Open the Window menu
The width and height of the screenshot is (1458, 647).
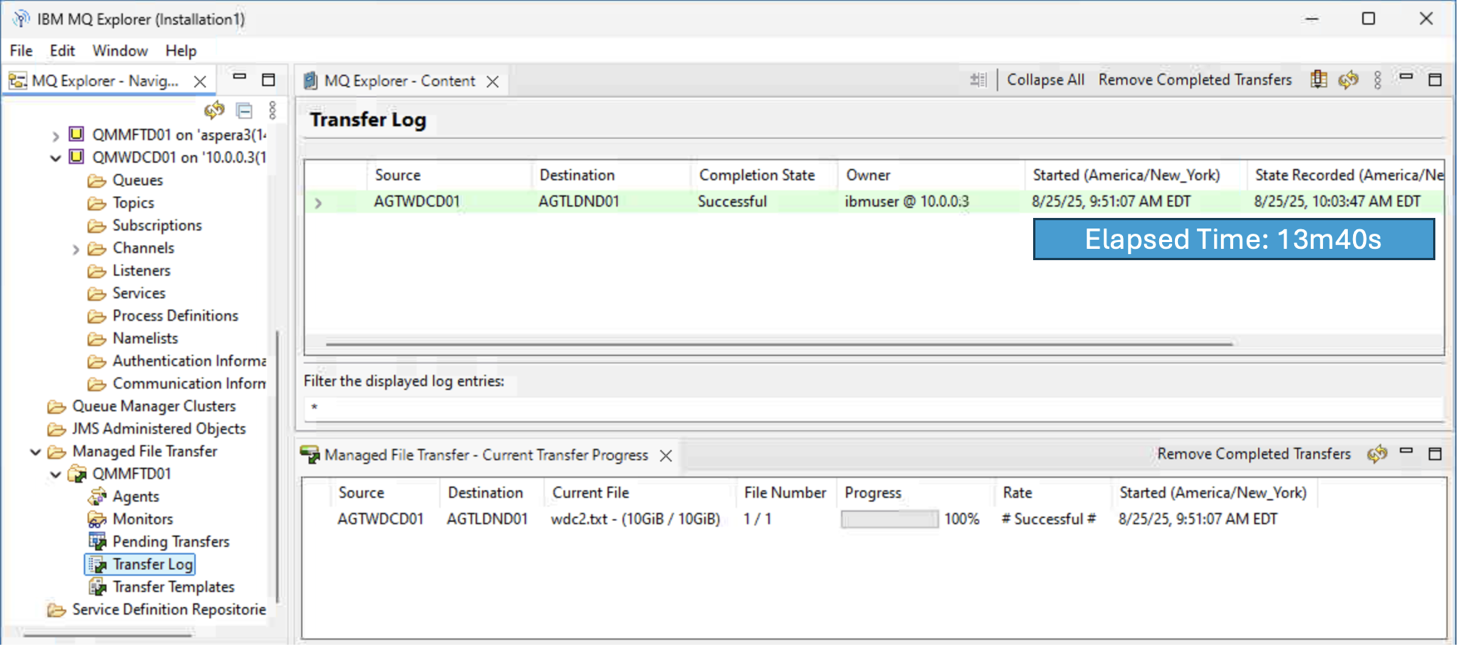tap(120, 51)
